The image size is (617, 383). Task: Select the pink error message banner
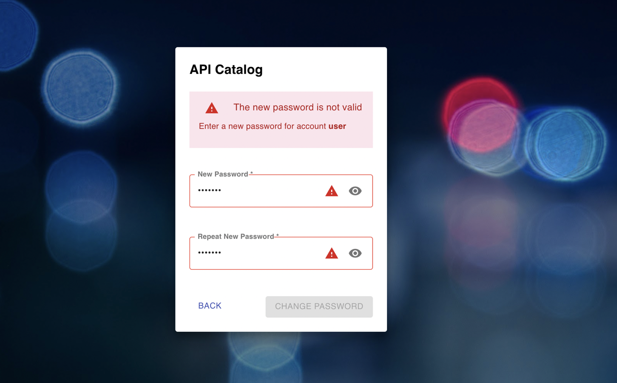coord(281,119)
